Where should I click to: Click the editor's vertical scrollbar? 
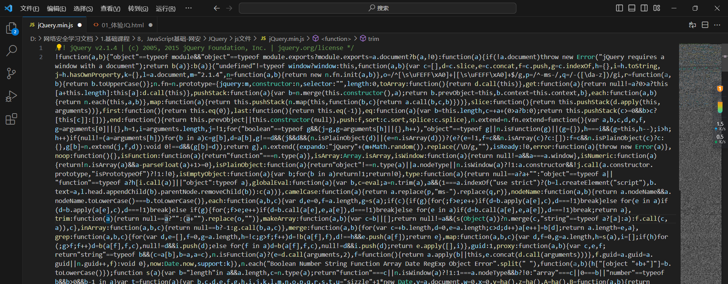point(725,164)
